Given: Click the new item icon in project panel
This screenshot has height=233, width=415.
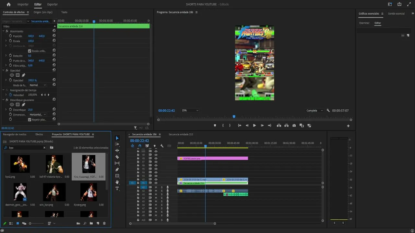Looking at the screenshot, I should [98, 223].
